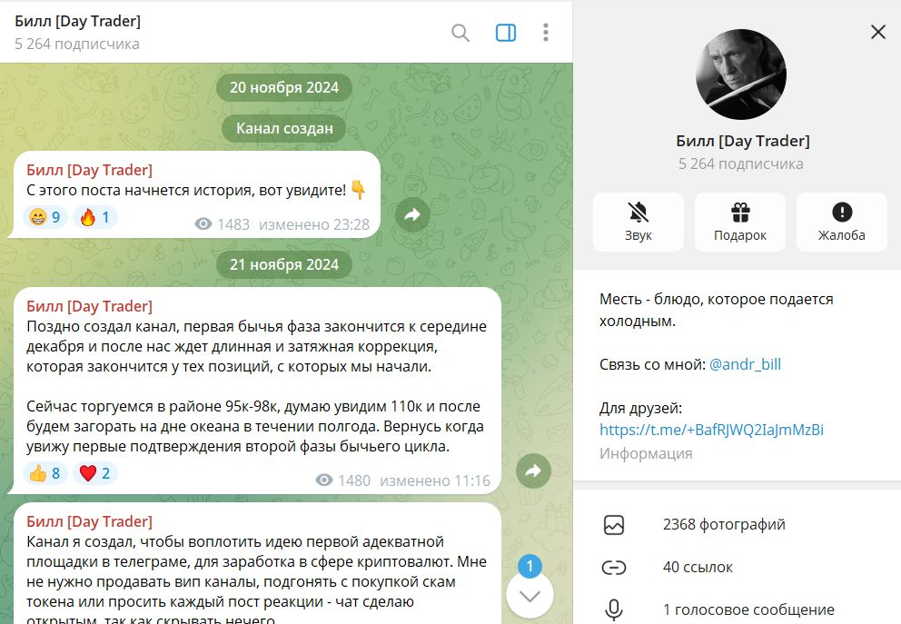901x624 pixels.
Task: Click the channel profile avatar photo
Action: (x=740, y=74)
